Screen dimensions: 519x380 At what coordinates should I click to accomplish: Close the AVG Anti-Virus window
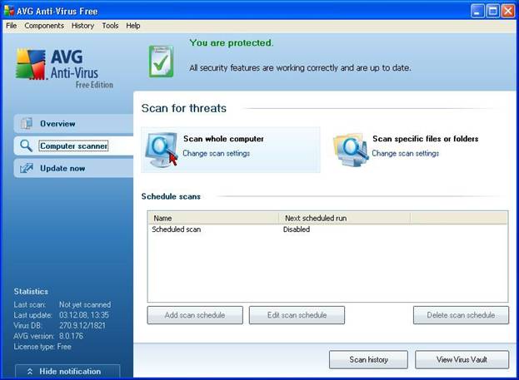[x=508, y=11]
